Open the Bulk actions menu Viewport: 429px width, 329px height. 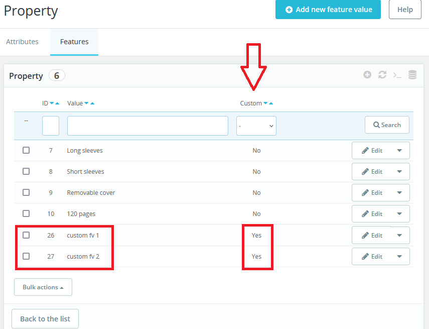[43, 287]
